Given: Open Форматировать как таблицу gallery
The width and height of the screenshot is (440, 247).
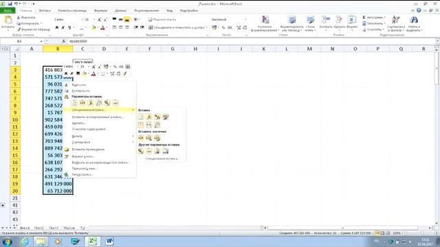Looking at the screenshot, I should 291,23.
